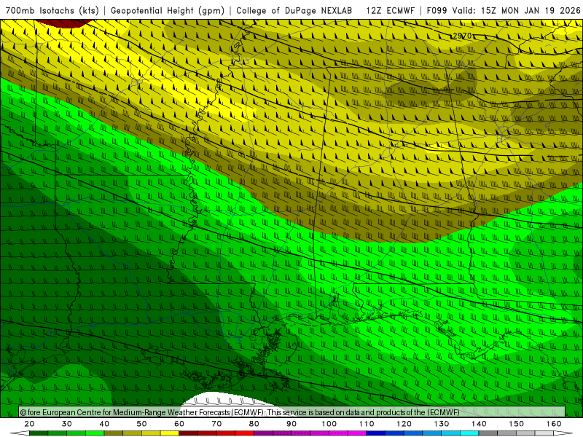Click the 90 label on the color scale
The width and height of the screenshot is (583, 437).
(x=291, y=424)
